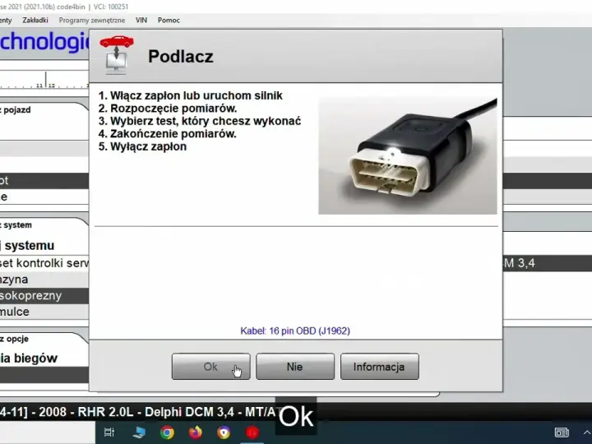
Task: Open the Programy zewnętrzne menu
Action: [x=92, y=21]
